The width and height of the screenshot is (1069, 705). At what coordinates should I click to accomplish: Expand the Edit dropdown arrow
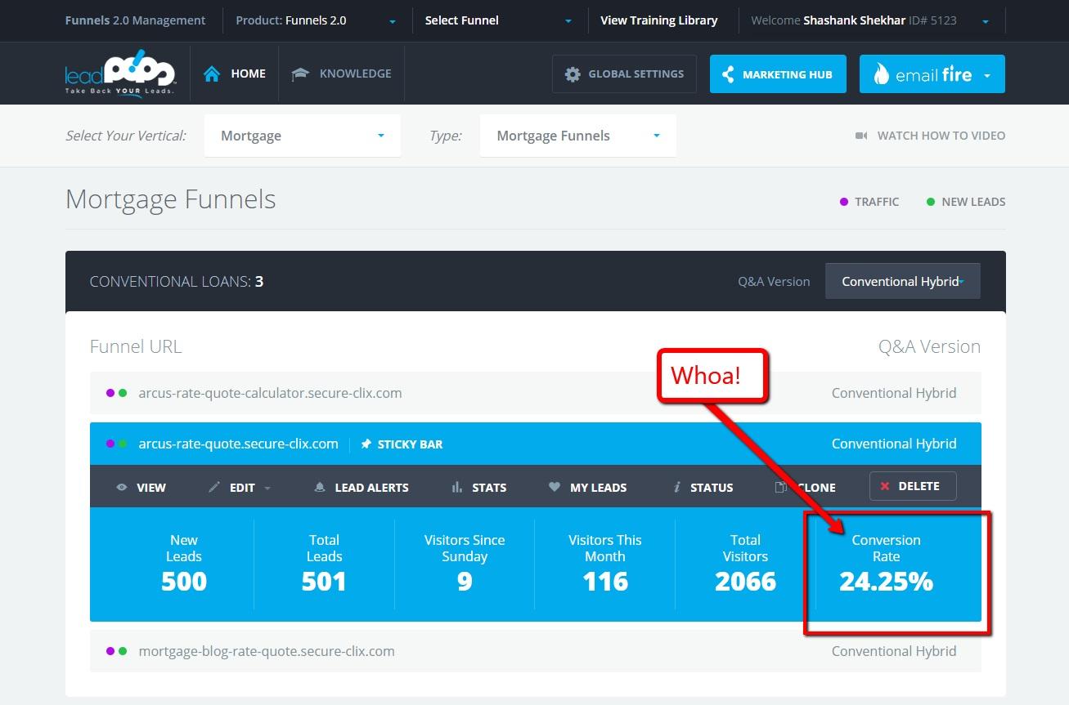click(x=267, y=488)
